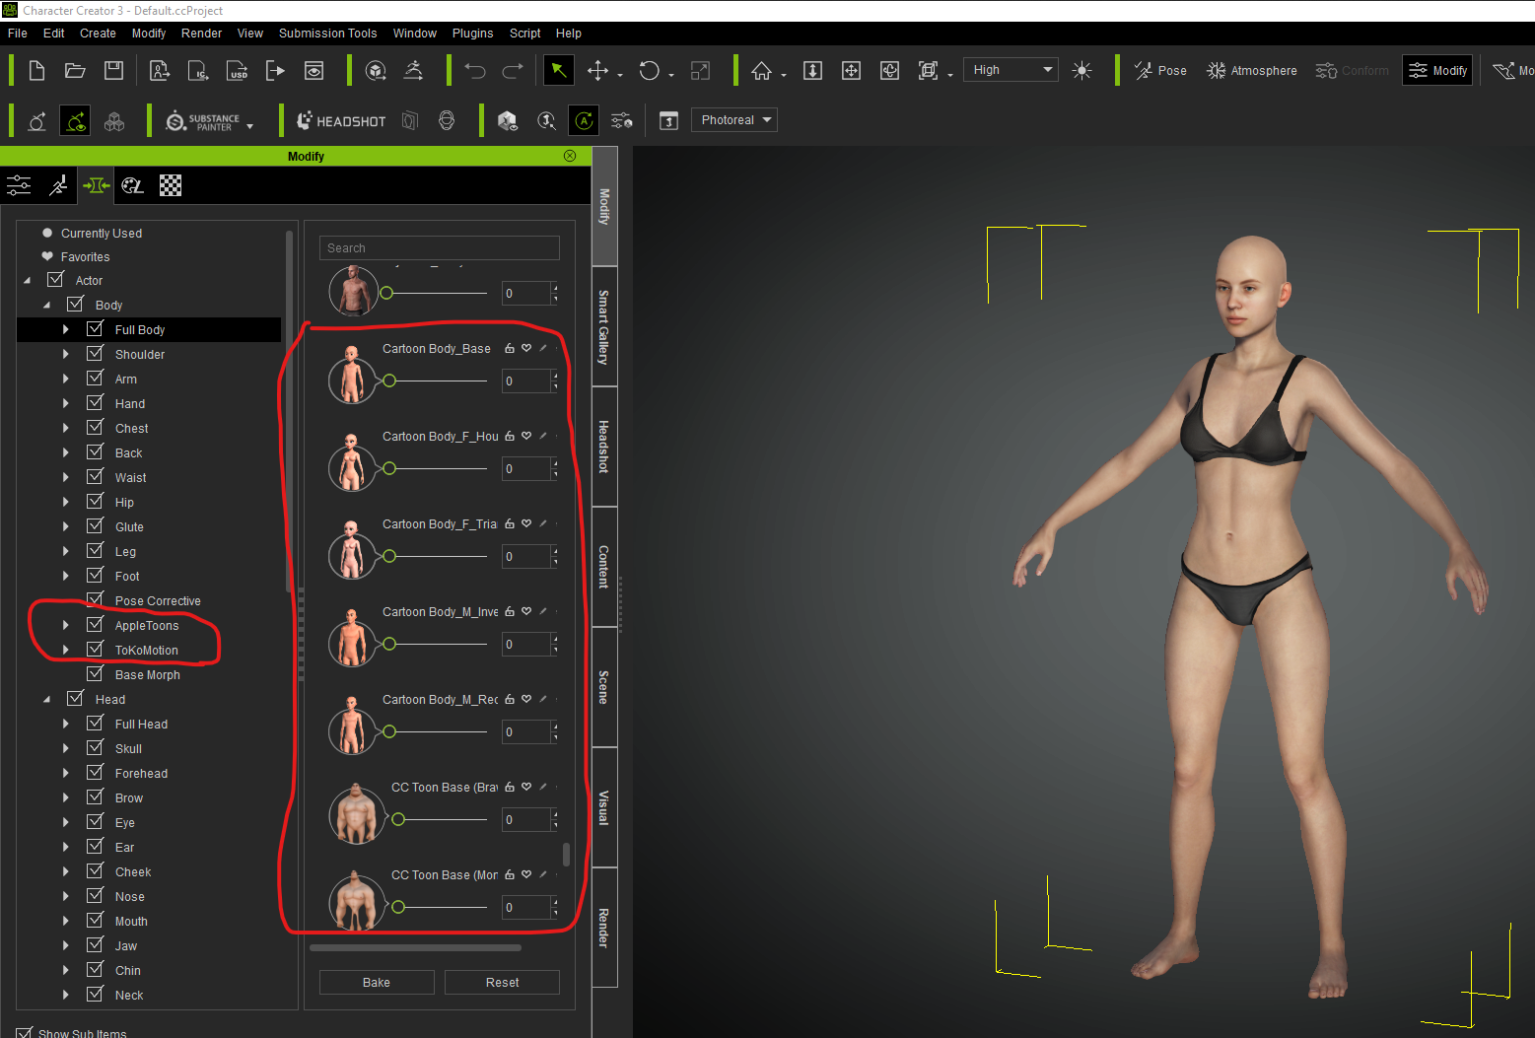This screenshot has height=1038, width=1535.
Task: Open Morph tab in Modify panel
Action: [x=96, y=185]
